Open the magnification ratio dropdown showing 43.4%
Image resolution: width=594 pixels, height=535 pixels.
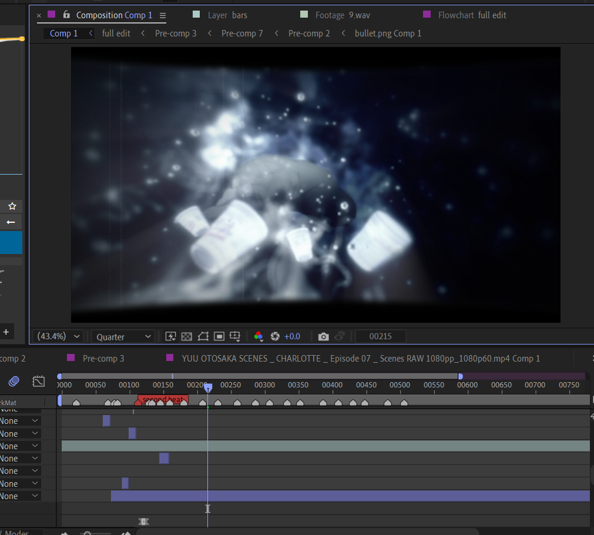(58, 336)
